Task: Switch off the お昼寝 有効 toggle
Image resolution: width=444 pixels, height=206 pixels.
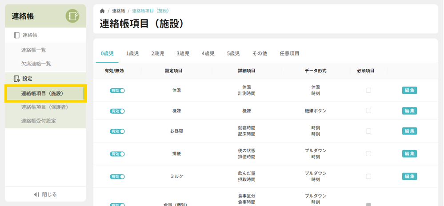Action: click(x=117, y=131)
